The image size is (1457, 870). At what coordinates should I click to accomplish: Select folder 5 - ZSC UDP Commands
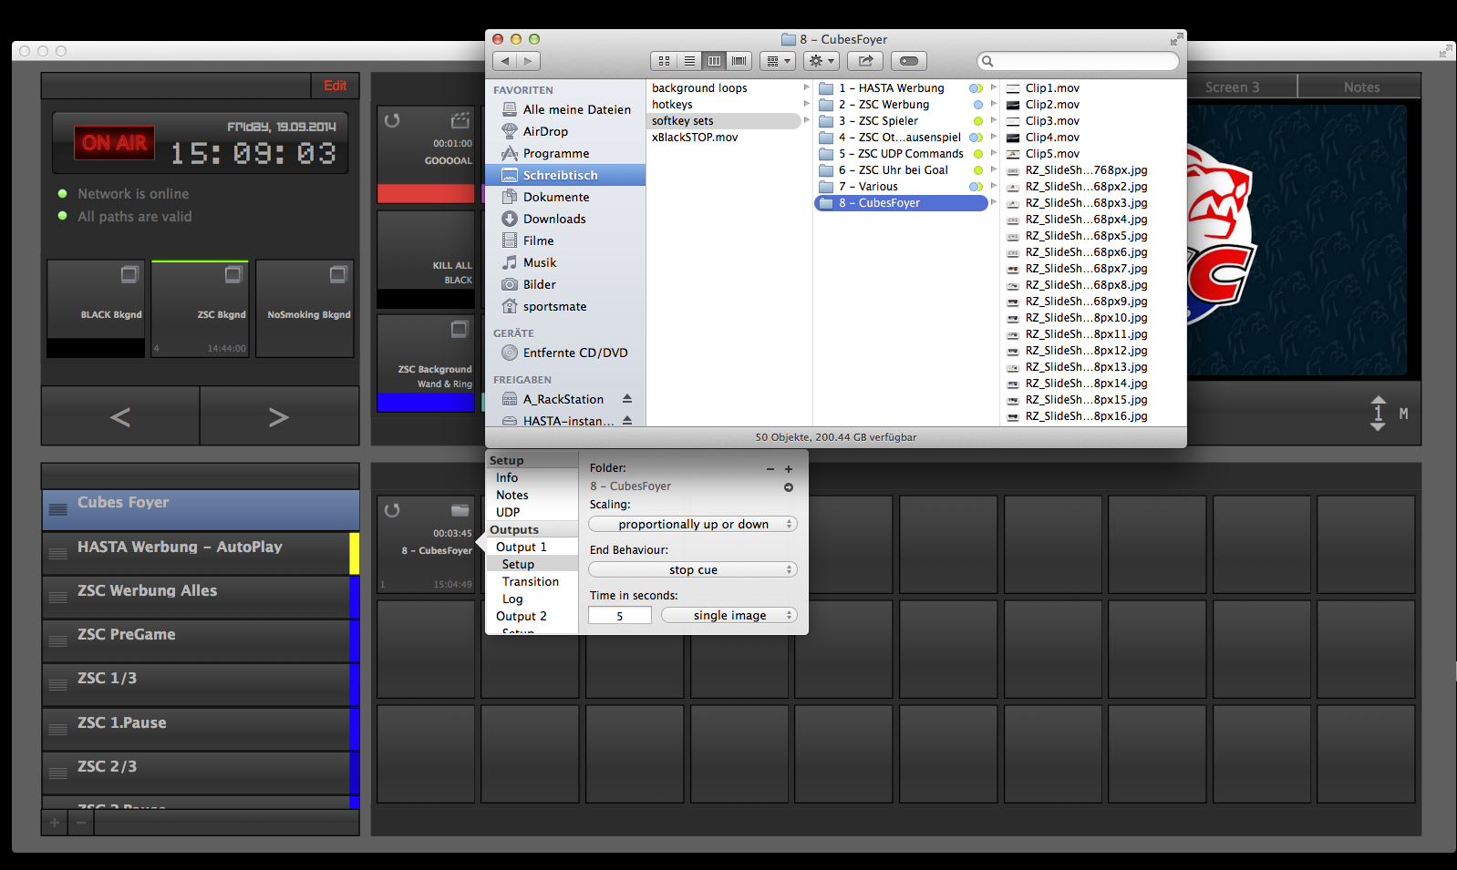[901, 154]
